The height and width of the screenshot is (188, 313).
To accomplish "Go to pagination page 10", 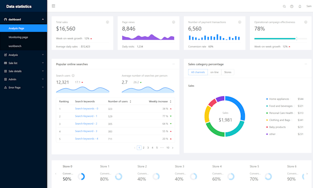I will click(168, 148).
